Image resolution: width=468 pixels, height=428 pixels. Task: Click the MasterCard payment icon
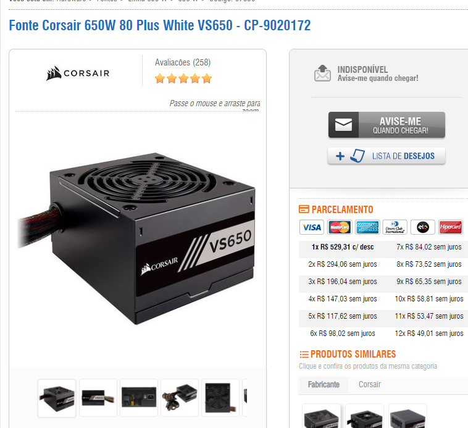[x=340, y=227]
